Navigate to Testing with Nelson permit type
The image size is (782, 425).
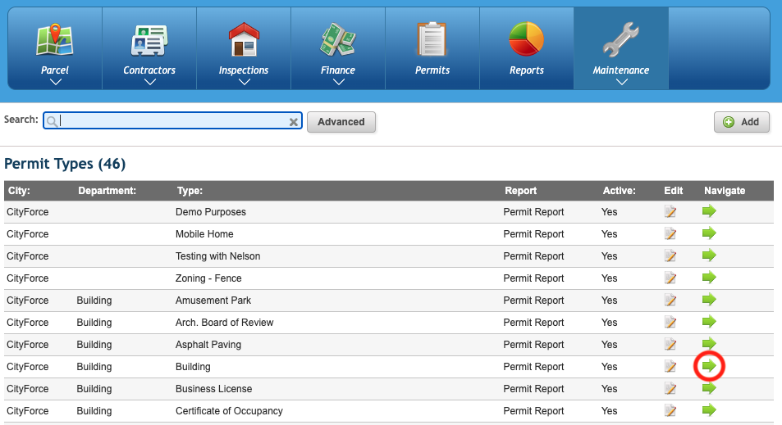[x=709, y=255]
